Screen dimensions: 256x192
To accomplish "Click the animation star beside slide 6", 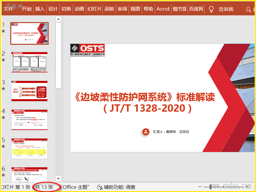I will (x=4, y=175).
